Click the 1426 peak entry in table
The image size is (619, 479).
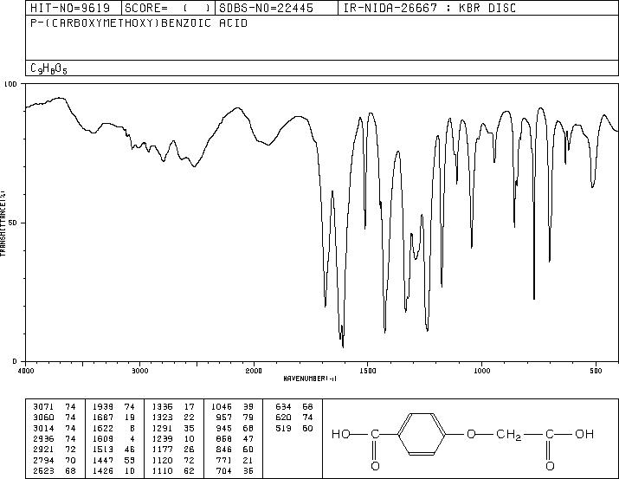tap(113, 470)
